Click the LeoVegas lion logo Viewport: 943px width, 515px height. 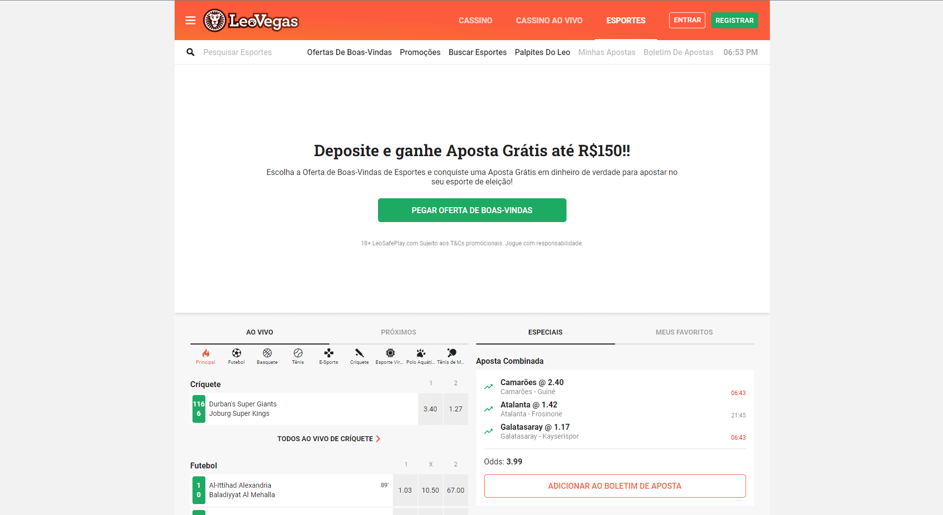click(251, 20)
